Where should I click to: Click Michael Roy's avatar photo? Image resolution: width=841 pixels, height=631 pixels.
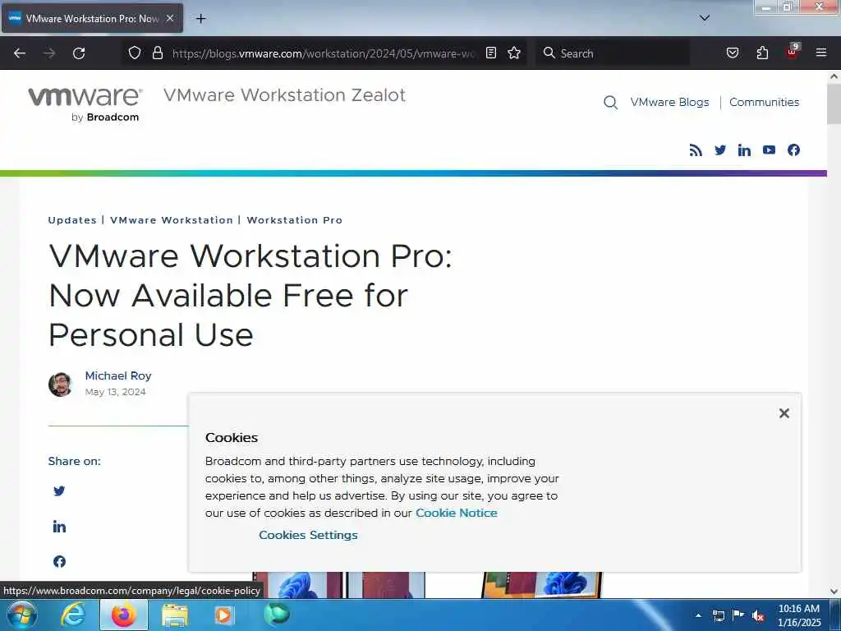coord(61,385)
